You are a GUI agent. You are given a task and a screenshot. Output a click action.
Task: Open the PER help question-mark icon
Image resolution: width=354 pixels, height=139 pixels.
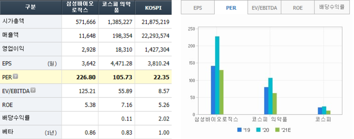(x=15, y=76)
